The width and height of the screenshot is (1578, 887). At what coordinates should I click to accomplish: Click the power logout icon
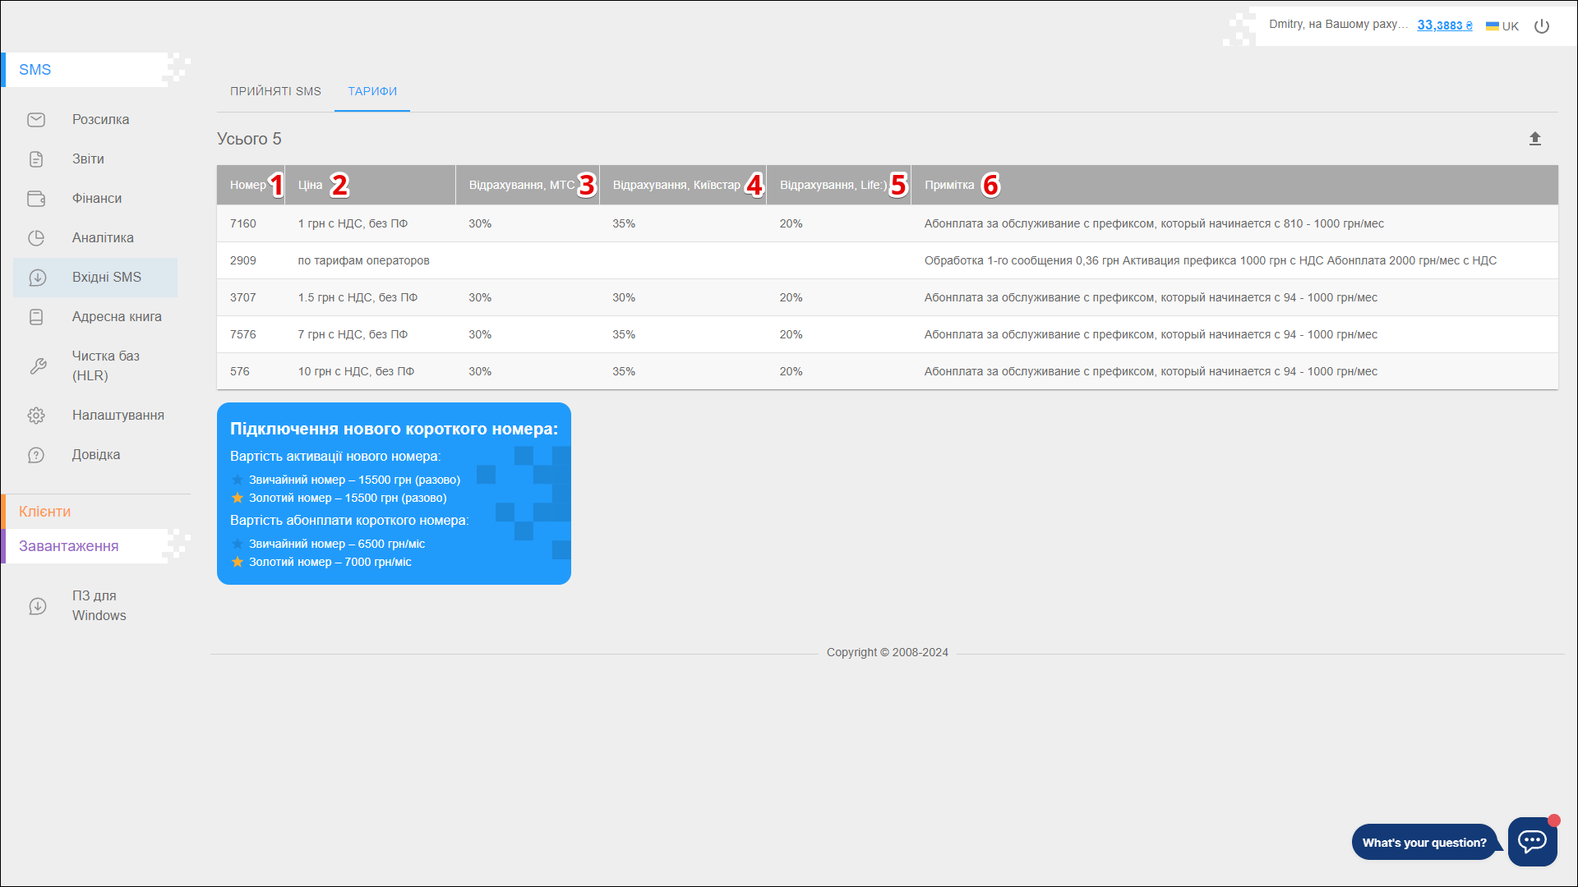[x=1542, y=26]
